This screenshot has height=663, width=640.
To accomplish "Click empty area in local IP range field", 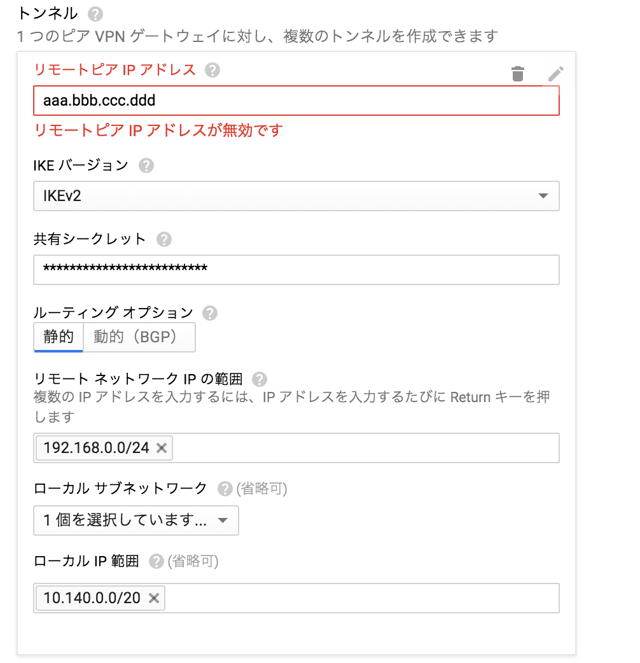I will [x=362, y=598].
